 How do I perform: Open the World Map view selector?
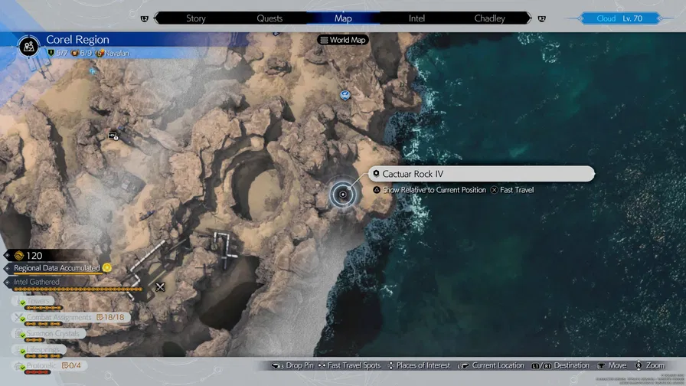[x=342, y=40]
